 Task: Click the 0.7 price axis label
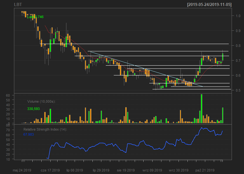(238, 61)
